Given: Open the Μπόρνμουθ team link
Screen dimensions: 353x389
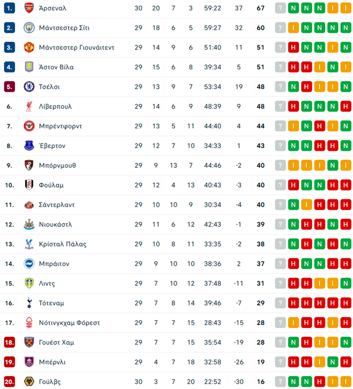Looking at the screenshot, I should 57,165.
